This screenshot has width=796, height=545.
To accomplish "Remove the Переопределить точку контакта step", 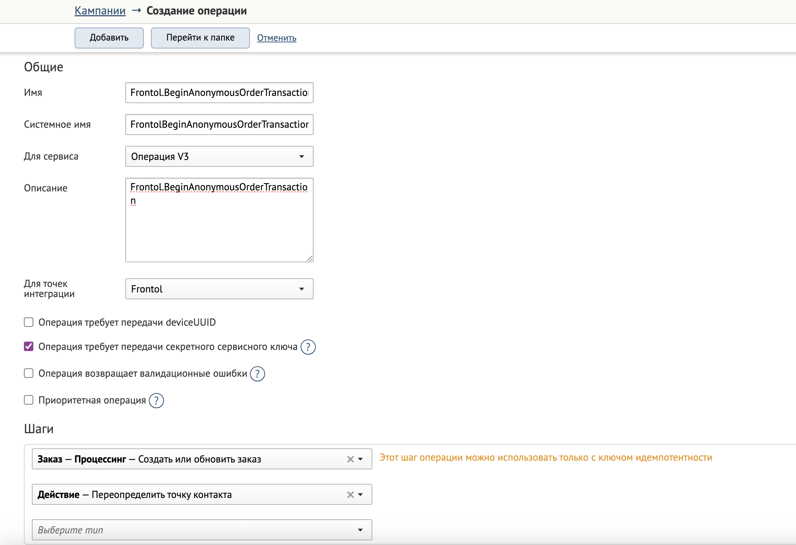I will [350, 495].
